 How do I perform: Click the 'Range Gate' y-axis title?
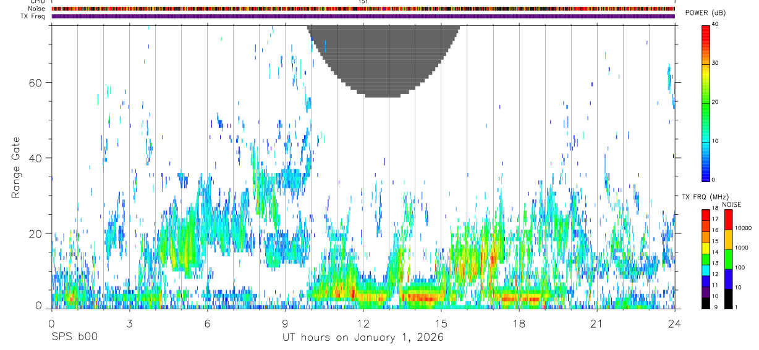[x=17, y=167]
